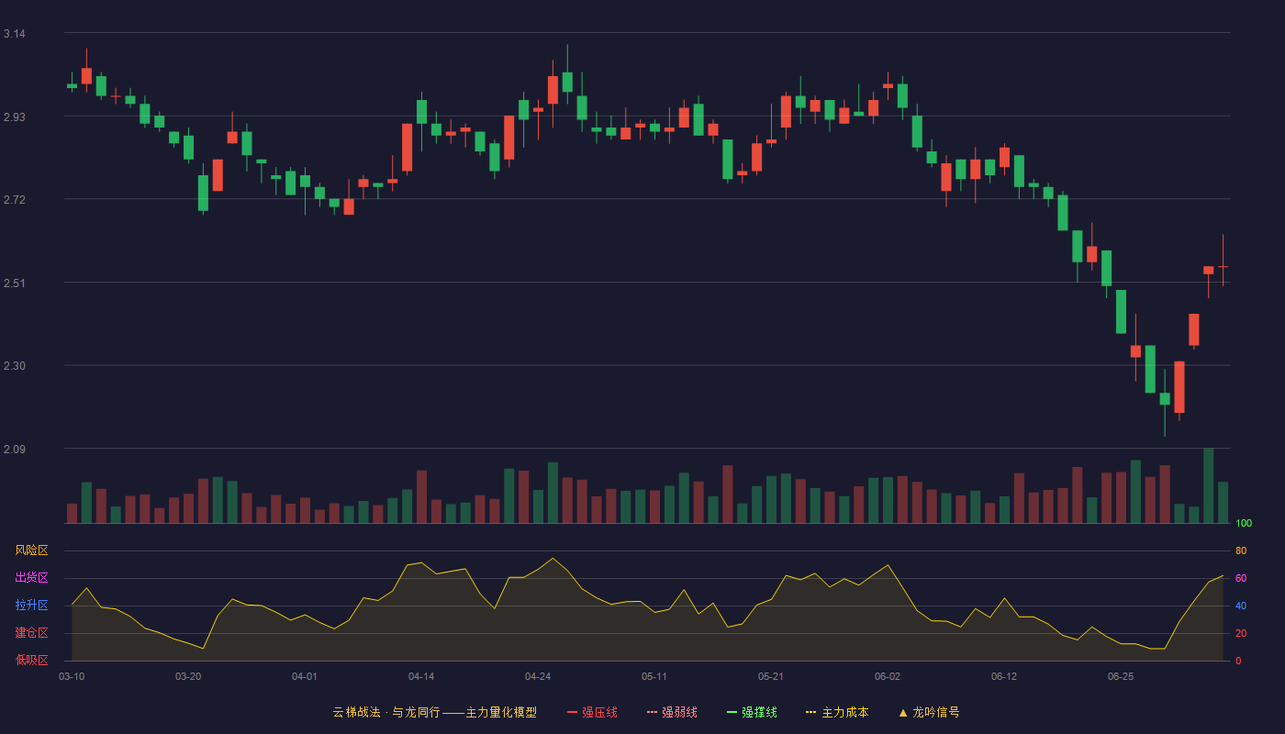The height and width of the screenshot is (734, 1285).
Task: Click the 40 indicator scale value
Action: click(x=1241, y=606)
